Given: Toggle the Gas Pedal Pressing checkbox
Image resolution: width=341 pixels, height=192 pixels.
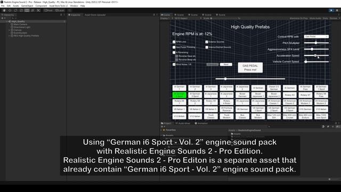Looking at the screenshot, I should [174, 47].
